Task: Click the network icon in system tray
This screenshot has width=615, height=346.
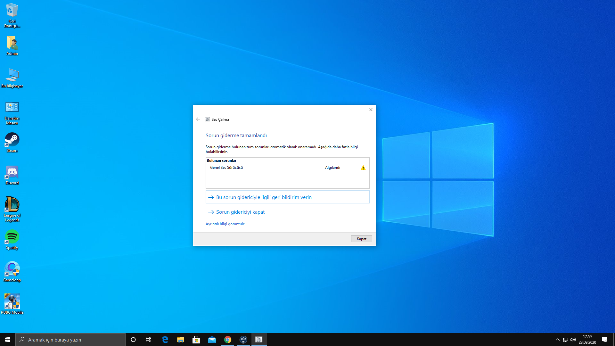Action: 565,340
